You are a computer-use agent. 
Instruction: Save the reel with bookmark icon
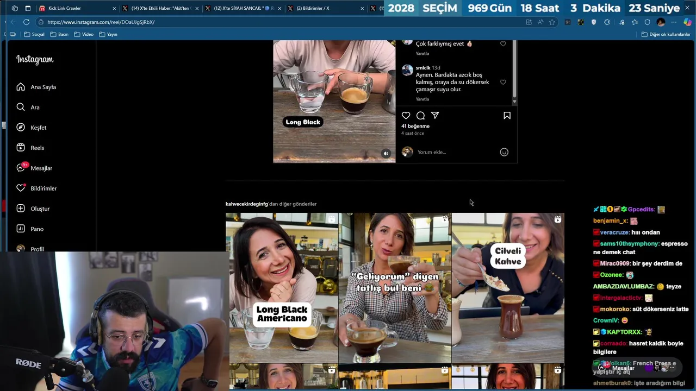pyautogui.click(x=507, y=115)
